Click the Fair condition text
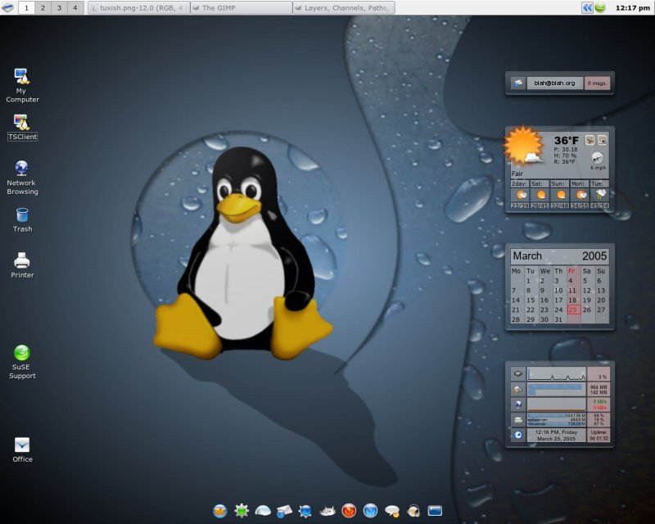 [517, 174]
